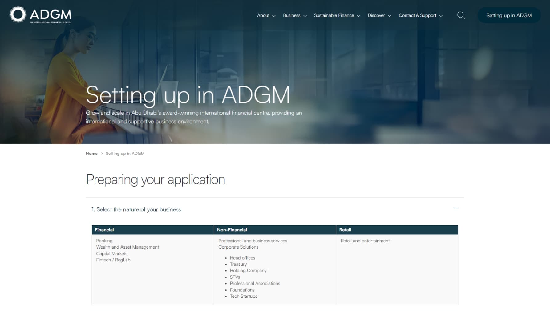Open the Discover menu item
This screenshot has width=550, height=311.
coord(376,15)
